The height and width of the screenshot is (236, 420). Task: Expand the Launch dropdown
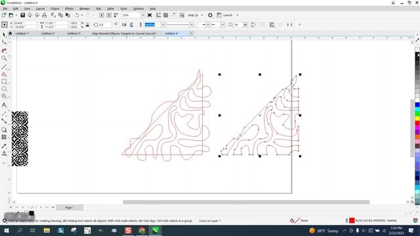(x=238, y=15)
